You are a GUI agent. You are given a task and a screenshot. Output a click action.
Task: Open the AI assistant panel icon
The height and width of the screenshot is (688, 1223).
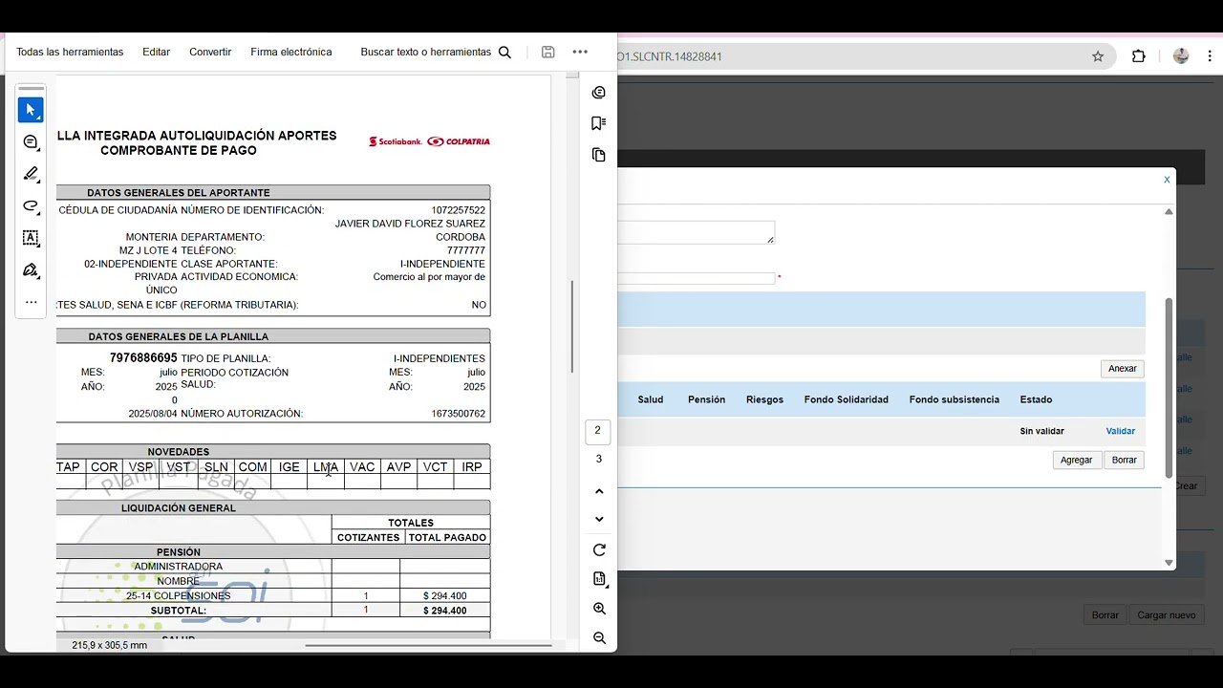point(599,93)
